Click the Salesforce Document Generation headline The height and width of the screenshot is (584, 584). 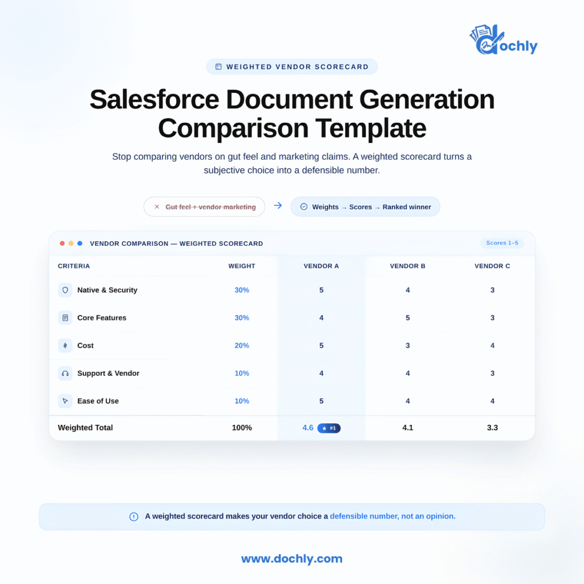[292, 114]
